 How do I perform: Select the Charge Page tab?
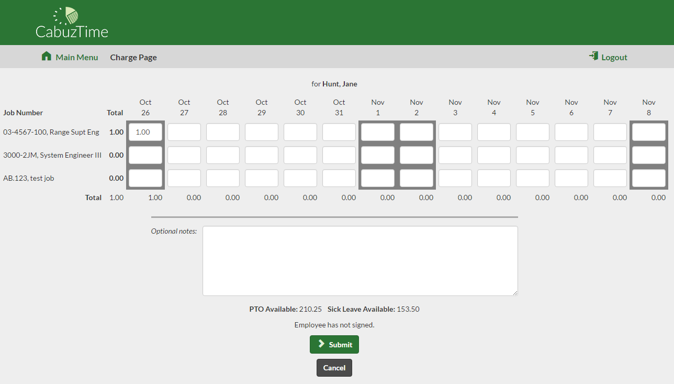click(133, 58)
